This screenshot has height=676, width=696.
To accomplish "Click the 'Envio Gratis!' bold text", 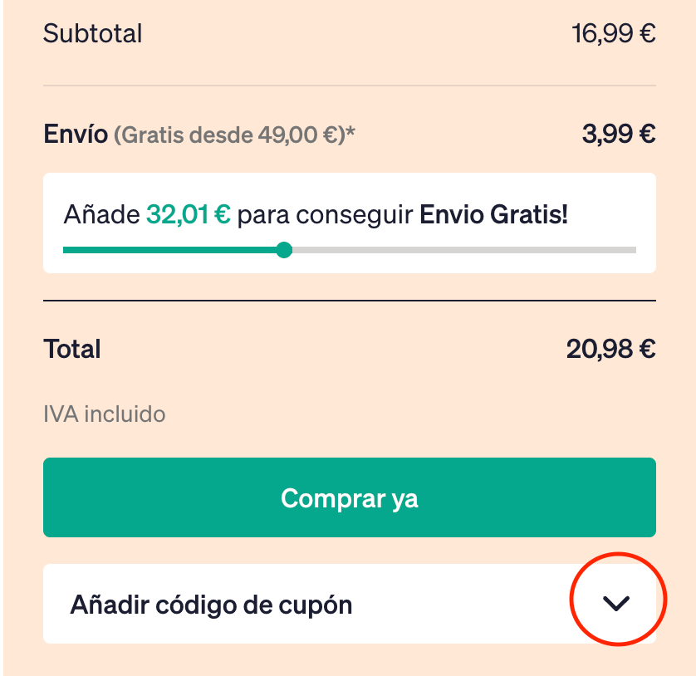I will point(496,214).
